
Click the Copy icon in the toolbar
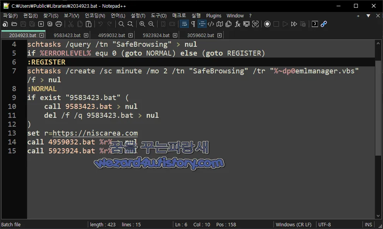coord(80,24)
